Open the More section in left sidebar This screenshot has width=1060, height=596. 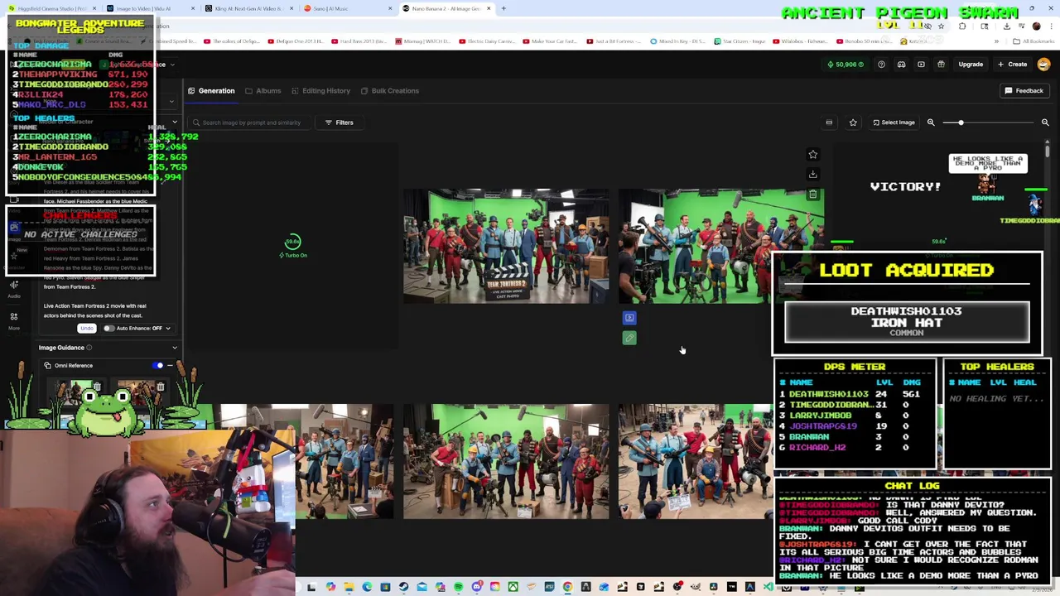[x=14, y=321]
